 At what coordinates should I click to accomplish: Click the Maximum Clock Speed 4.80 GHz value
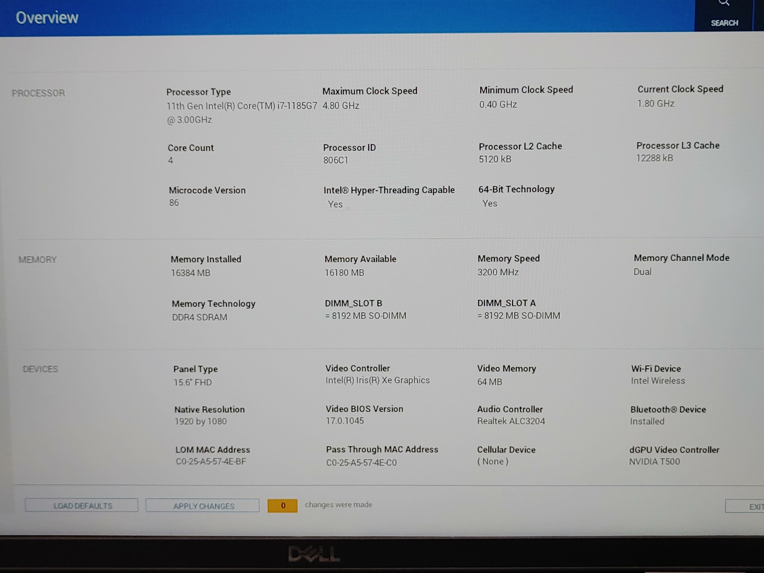(341, 106)
